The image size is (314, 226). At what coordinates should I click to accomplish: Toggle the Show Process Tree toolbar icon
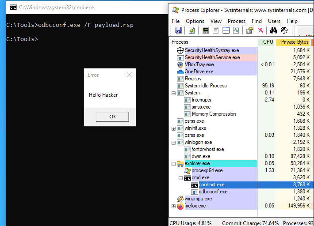click(216, 30)
